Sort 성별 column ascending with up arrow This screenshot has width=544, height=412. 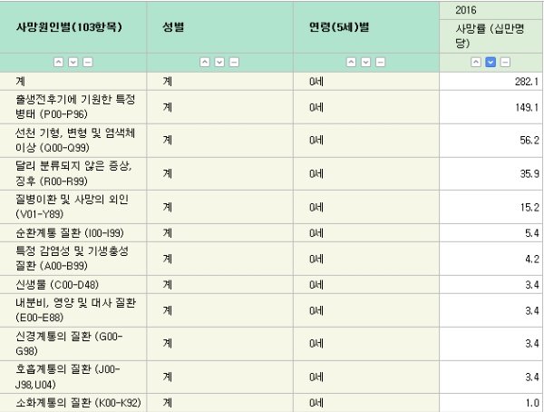(205, 62)
